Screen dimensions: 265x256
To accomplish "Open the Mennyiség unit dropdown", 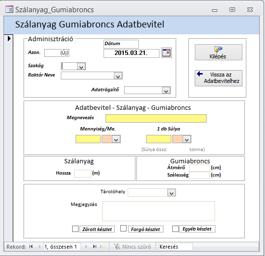I will click(x=116, y=139).
